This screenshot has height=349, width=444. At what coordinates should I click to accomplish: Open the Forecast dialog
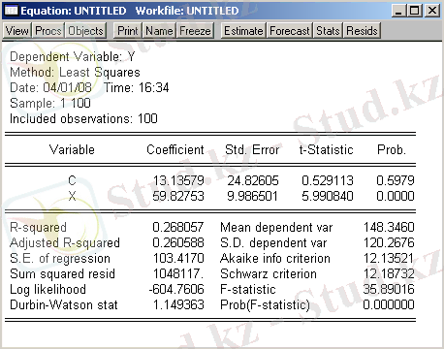pos(290,31)
